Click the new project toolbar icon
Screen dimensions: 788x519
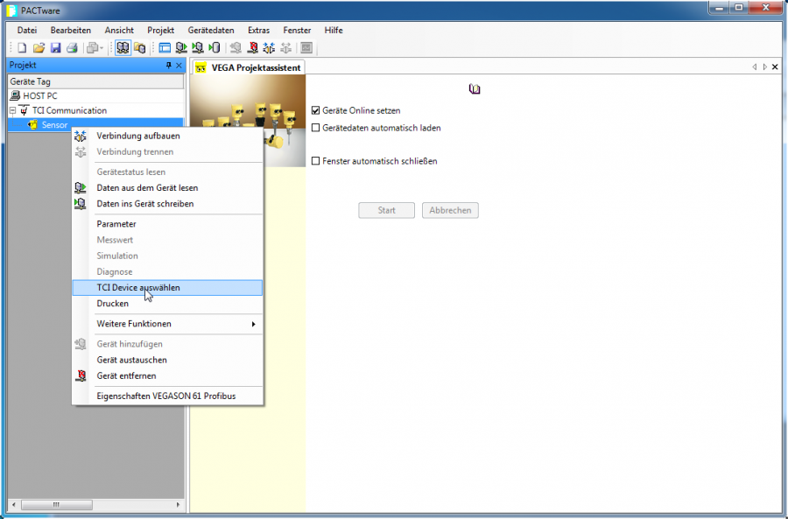(22, 47)
